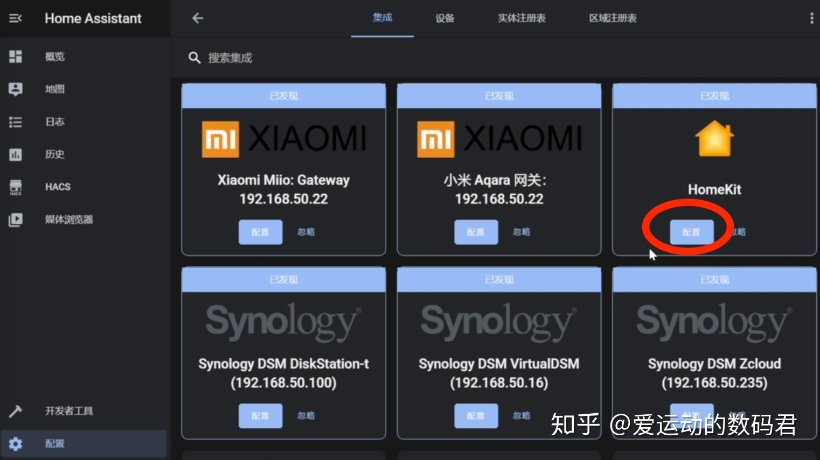Switch to the 区域注册表 tab

pyautogui.click(x=613, y=18)
